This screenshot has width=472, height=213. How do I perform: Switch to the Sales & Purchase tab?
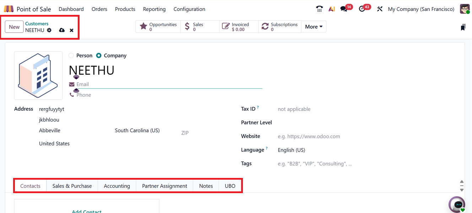[72, 186]
